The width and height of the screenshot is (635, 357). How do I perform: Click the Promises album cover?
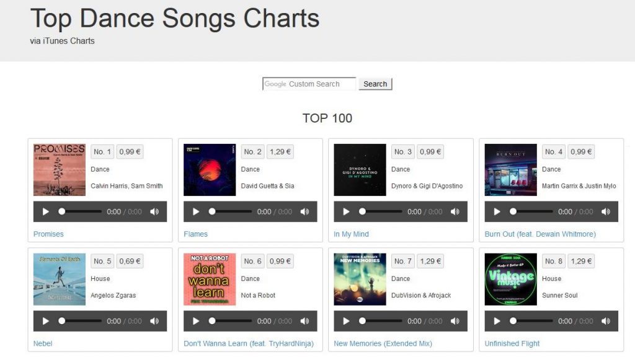click(59, 170)
